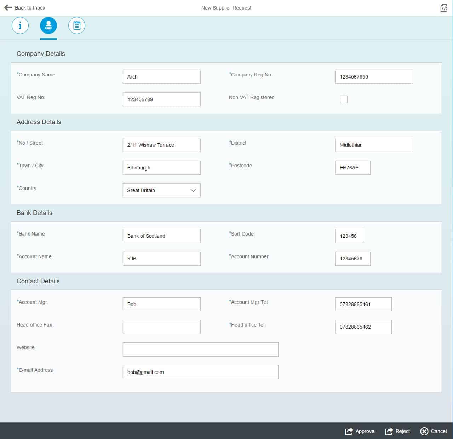Open the code view icon at top right
This screenshot has width=453, height=439.
pos(444,8)
